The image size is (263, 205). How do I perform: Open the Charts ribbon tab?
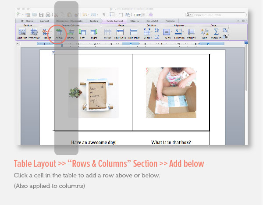(135, 21)
